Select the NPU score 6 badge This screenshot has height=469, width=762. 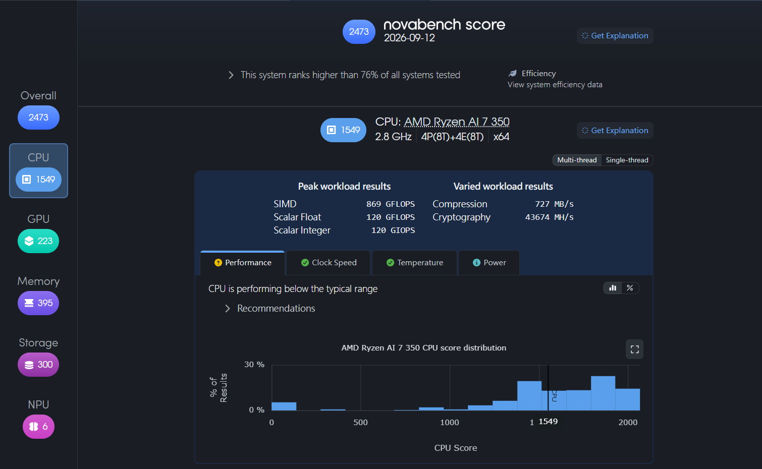pos(38,427)
